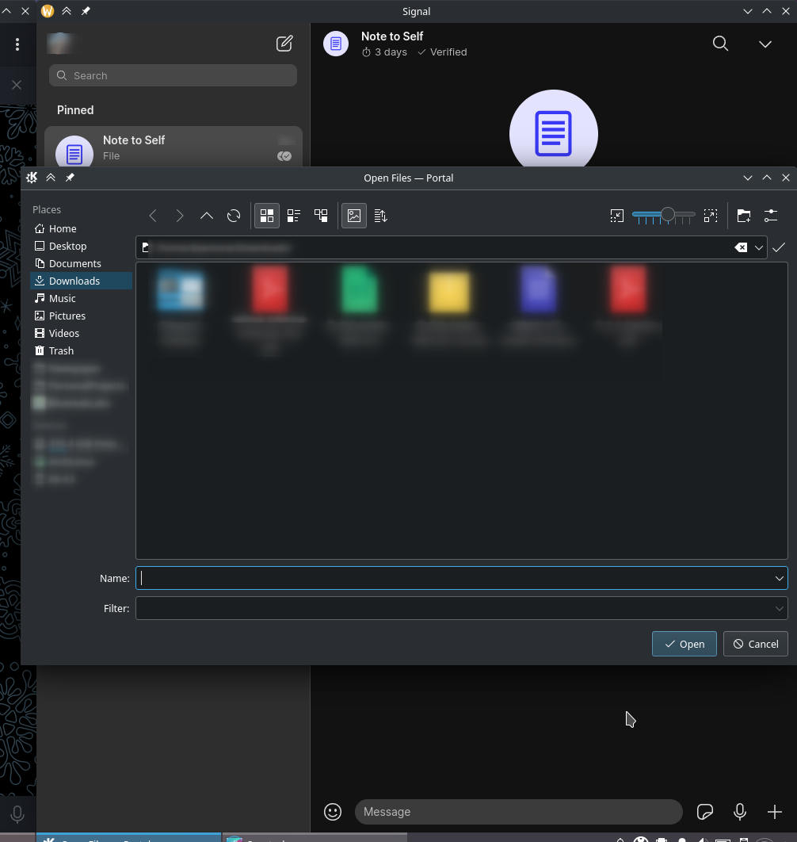Start recording a voice message
Image resolution: width=797 pixels, height=842 pixels.
(x=740, y=812)
